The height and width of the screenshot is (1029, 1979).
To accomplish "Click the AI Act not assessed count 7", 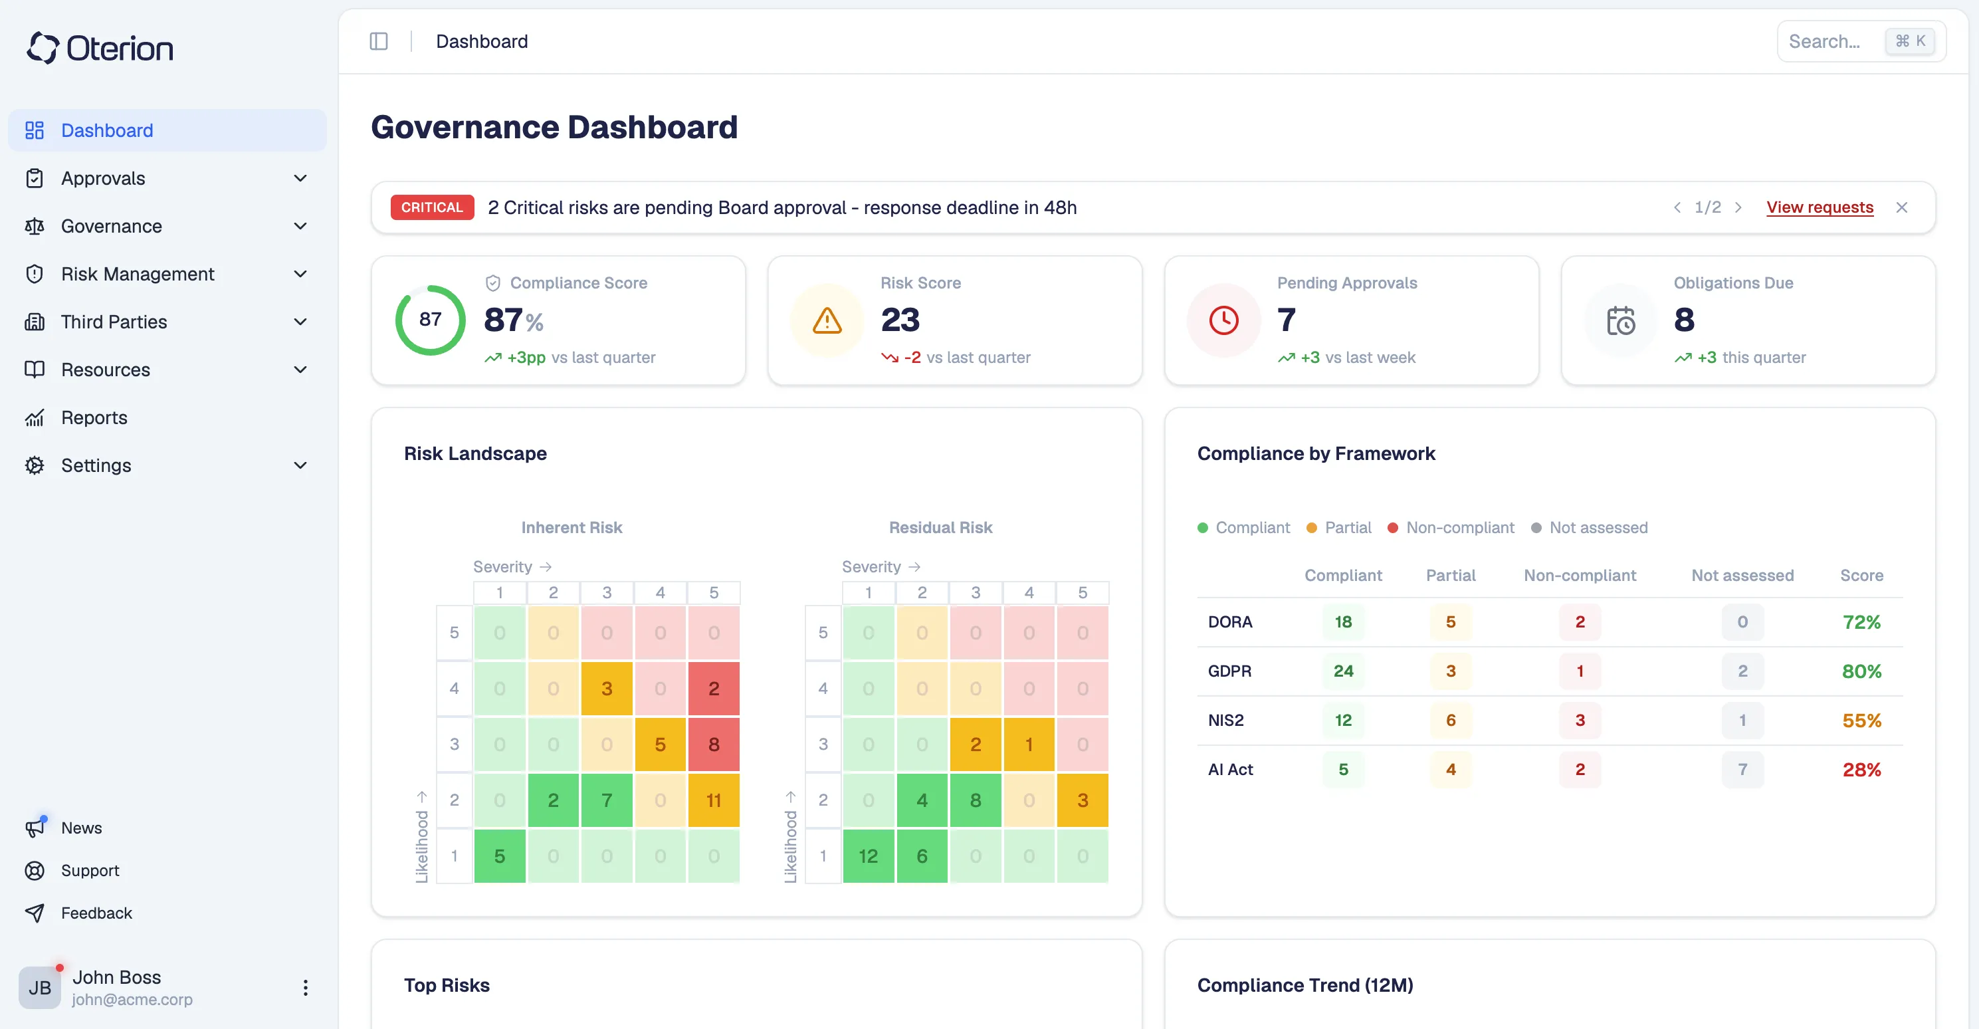I will pos(1742,769).
